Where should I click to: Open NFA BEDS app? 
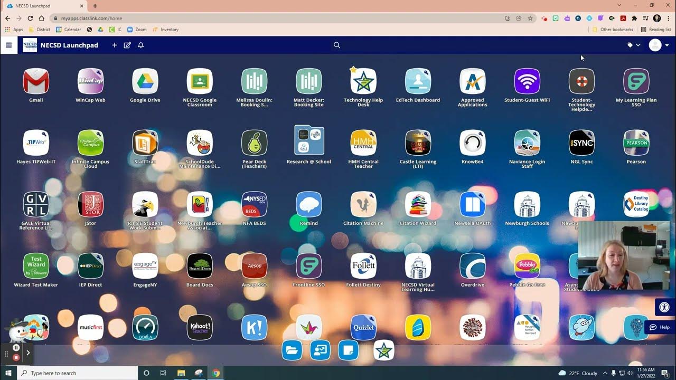click(x=254, y=204)
